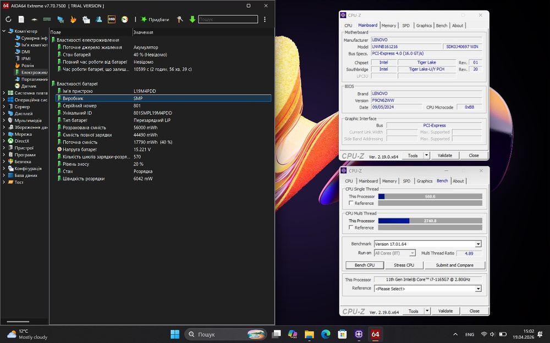Click the Stress CPU button

[x=404, y=265]
